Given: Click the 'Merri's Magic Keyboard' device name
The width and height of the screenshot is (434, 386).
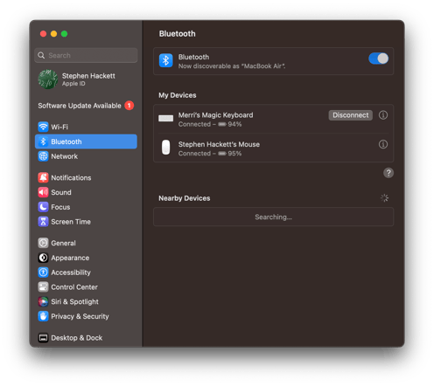Looking at the screenshot, I should tap(215, 115).
